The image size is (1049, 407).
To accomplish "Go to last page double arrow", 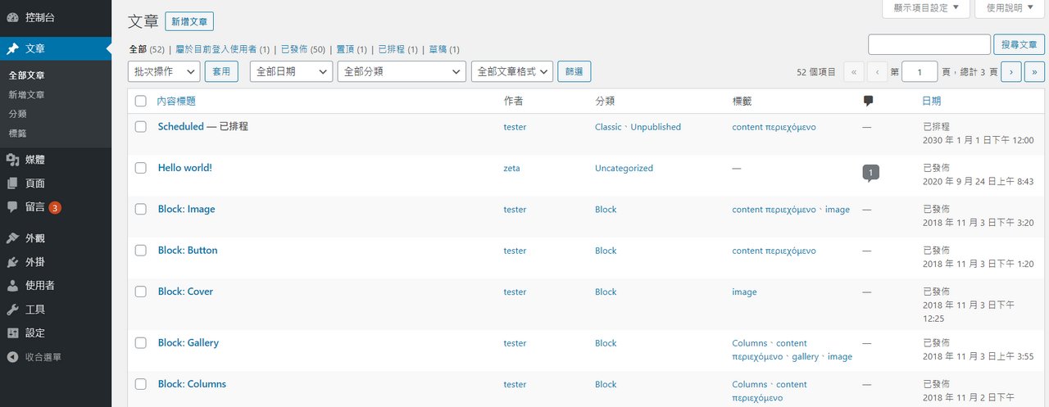I will coord(1034,72).
